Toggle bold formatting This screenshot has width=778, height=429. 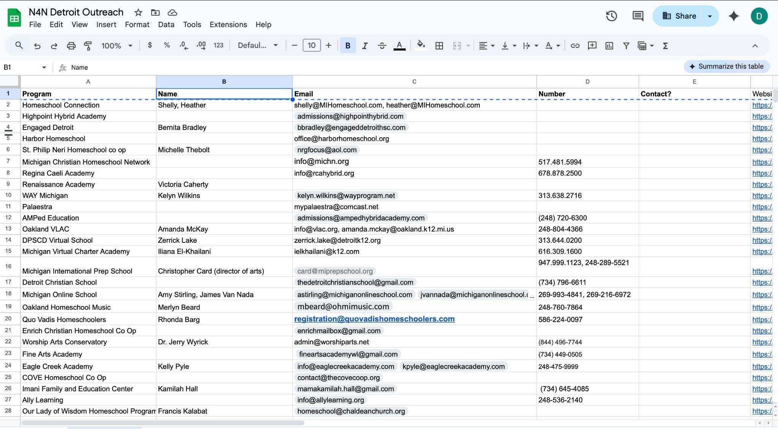(x=348, y=46)
